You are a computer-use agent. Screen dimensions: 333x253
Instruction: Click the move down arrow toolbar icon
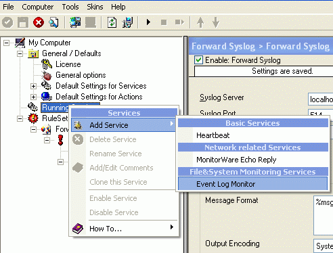(x=216, y=22)
